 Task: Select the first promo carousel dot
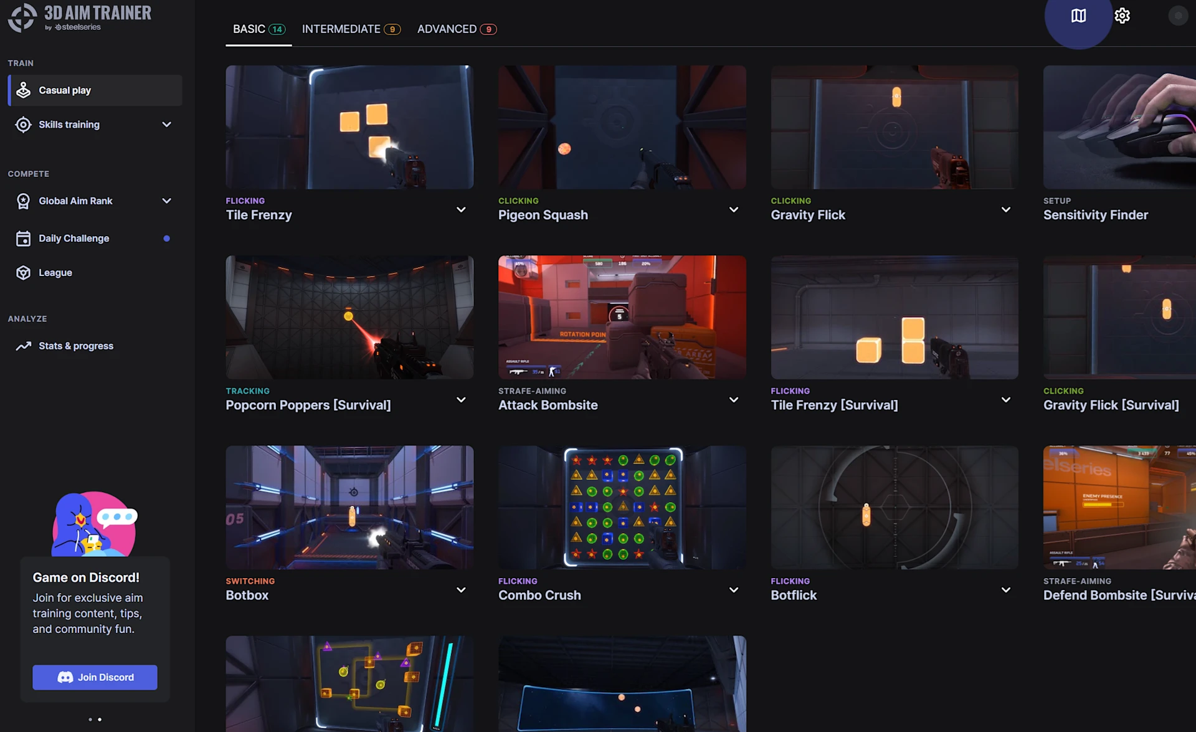(90, 720)
